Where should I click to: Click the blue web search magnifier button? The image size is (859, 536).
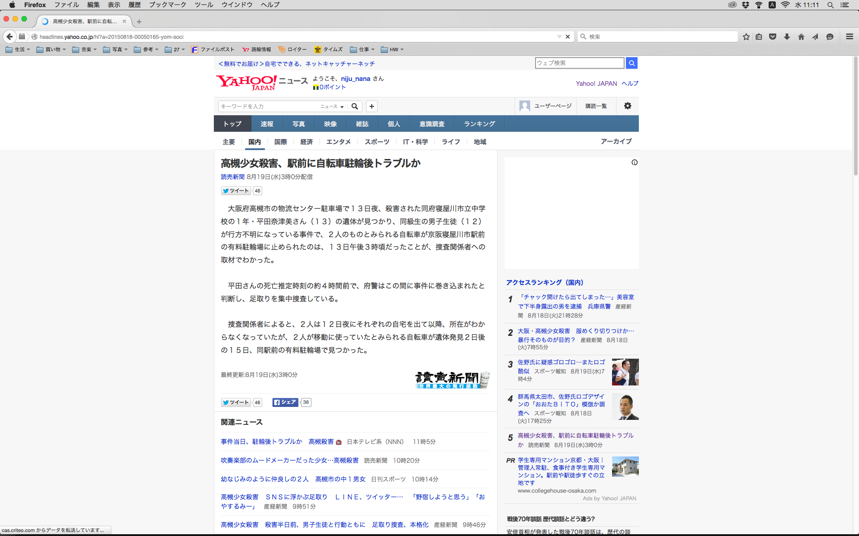tap(631, 63)
